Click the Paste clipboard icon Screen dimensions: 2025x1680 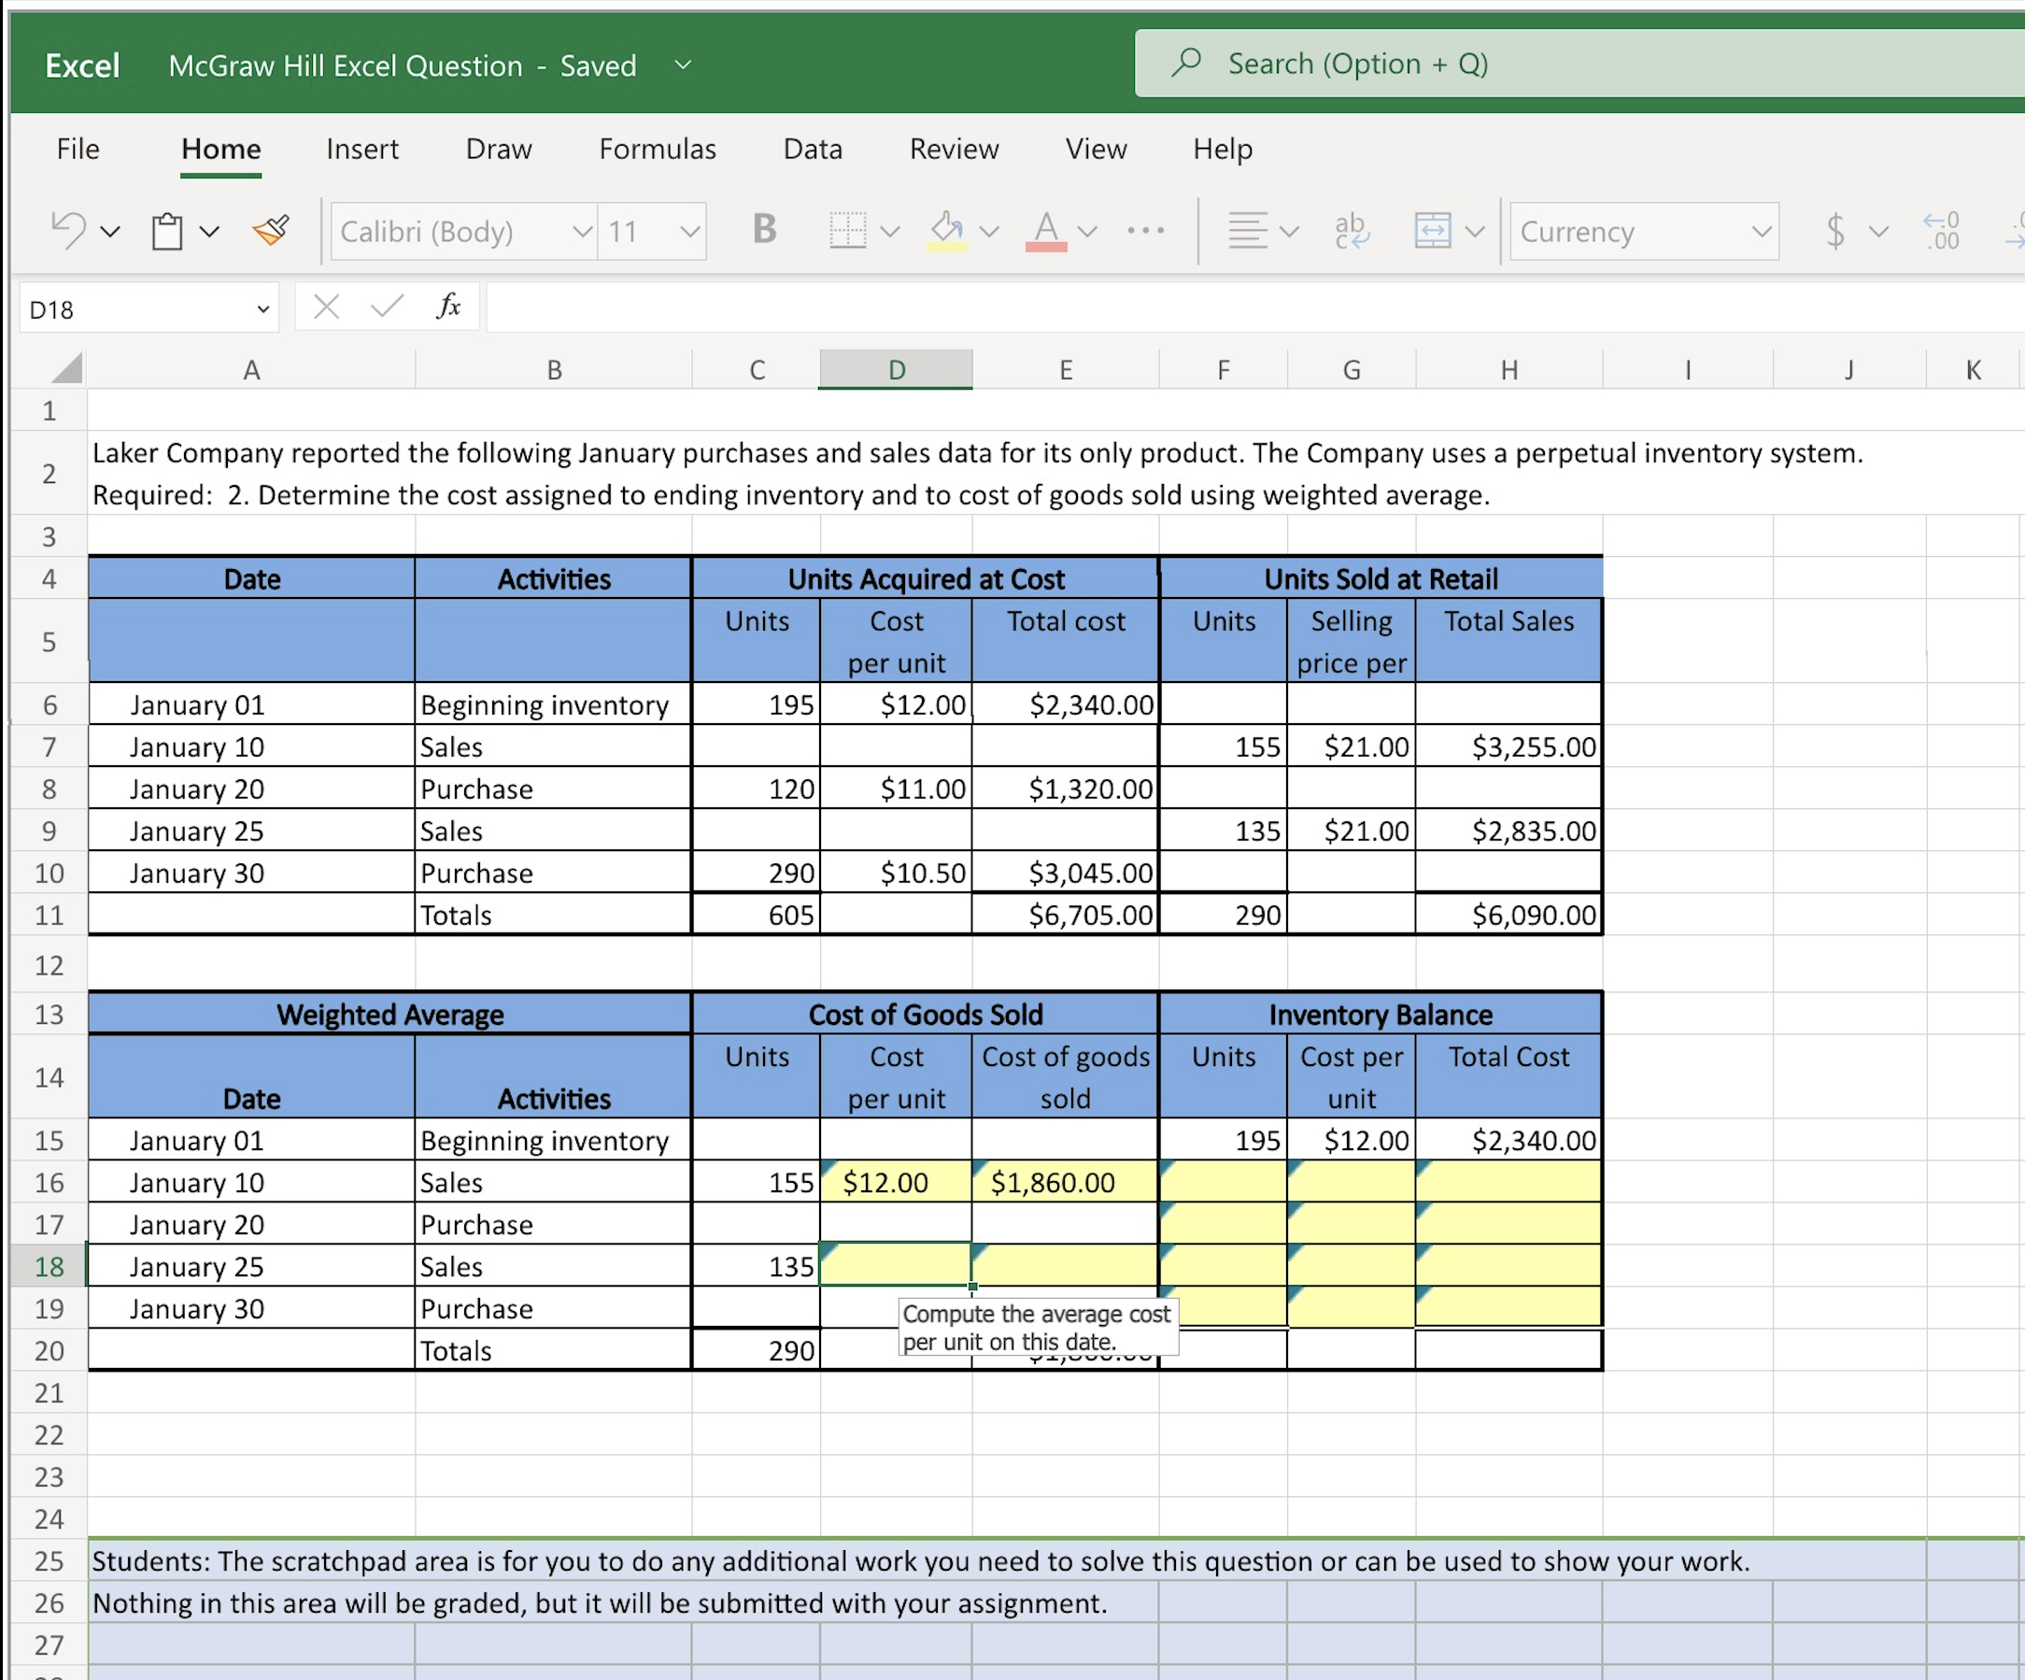(168, 231)
